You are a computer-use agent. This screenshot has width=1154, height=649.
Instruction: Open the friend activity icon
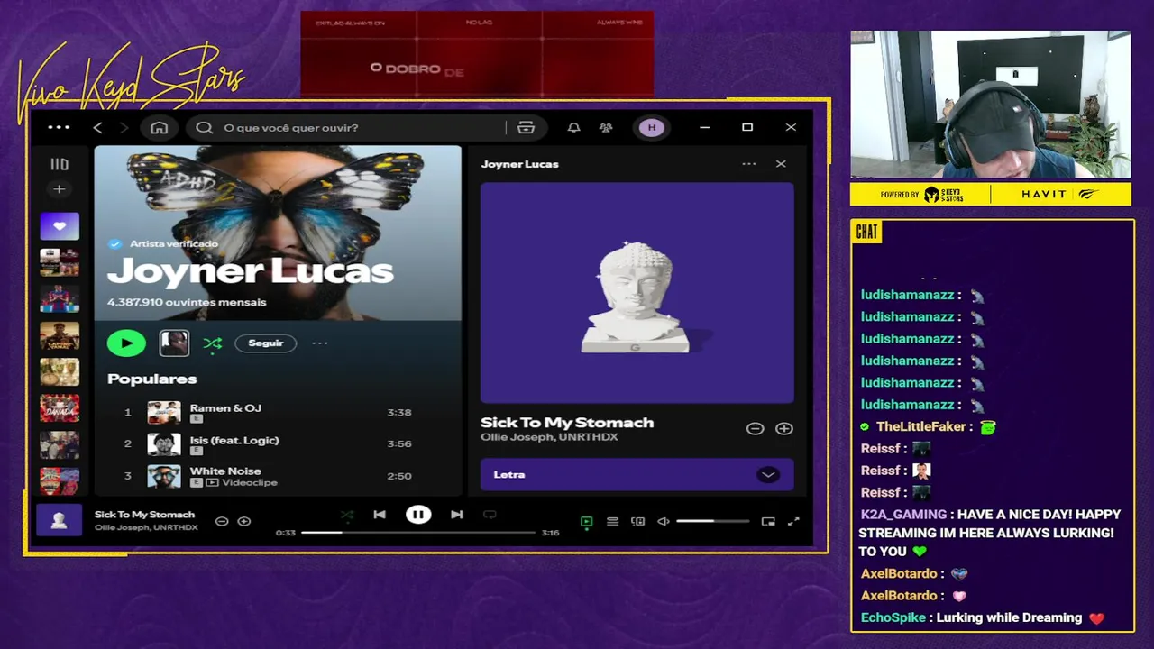click(606, 128)
